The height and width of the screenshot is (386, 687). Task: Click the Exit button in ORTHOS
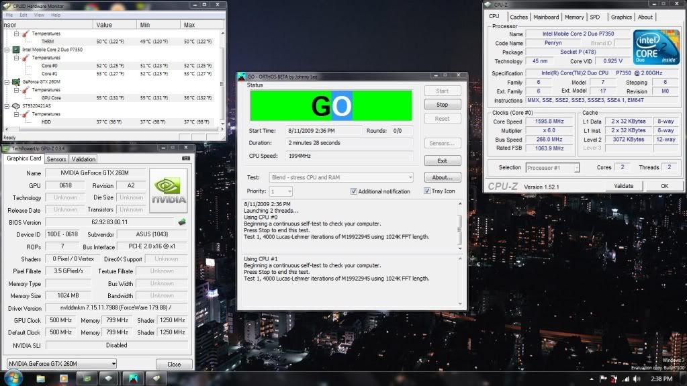(x=443, y=161)
